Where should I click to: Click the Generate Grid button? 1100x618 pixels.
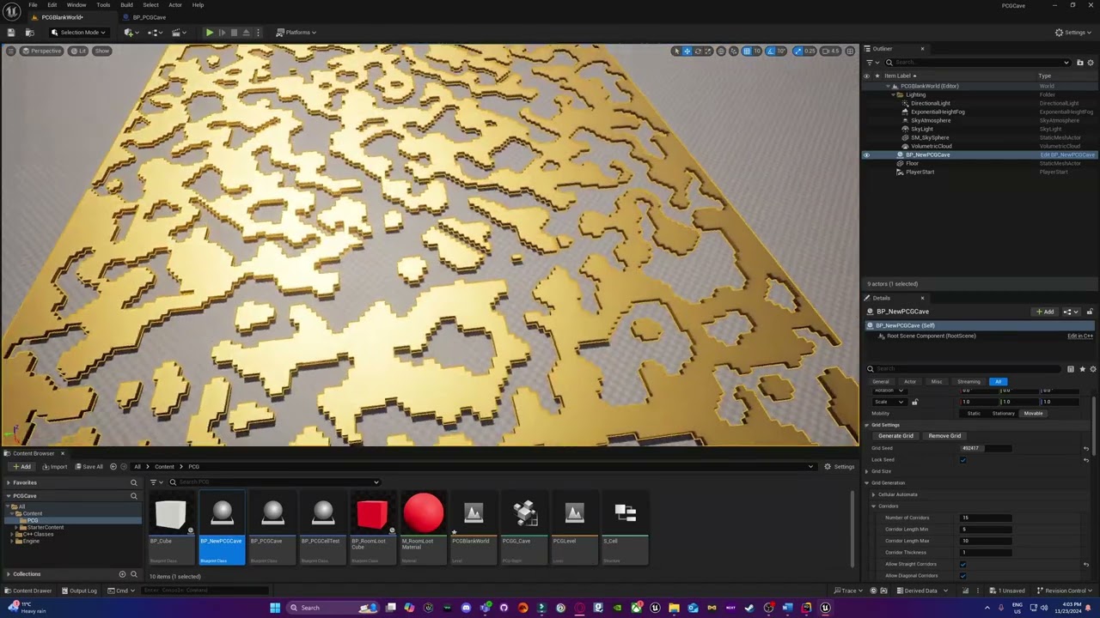click(x=895, y=436)
